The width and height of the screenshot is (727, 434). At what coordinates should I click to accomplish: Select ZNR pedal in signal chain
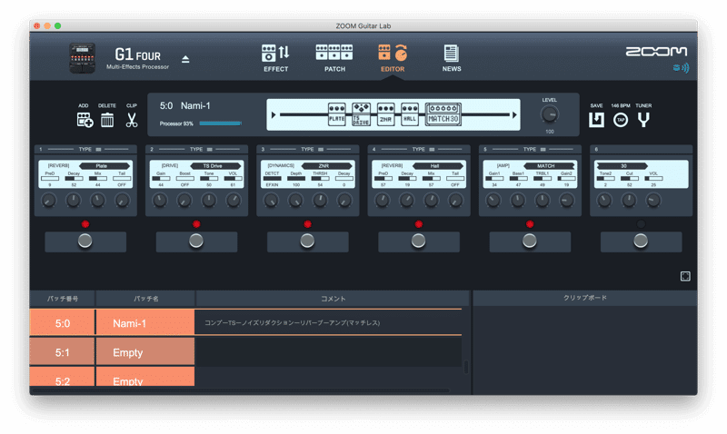click(x=385, y=114)
